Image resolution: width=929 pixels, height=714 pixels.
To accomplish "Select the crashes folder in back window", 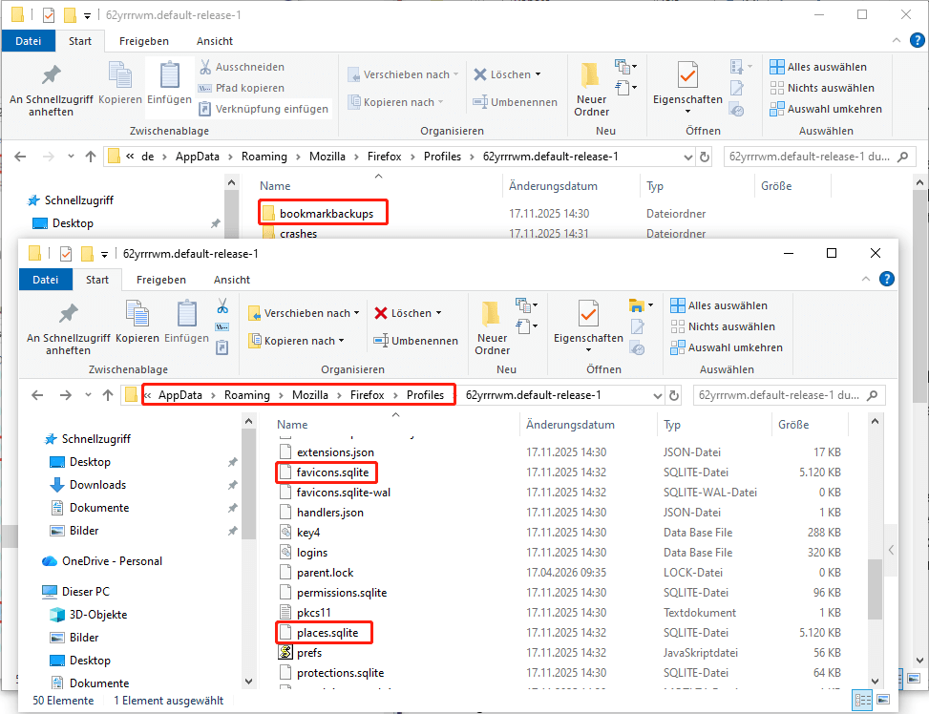I will pos(298,233).
